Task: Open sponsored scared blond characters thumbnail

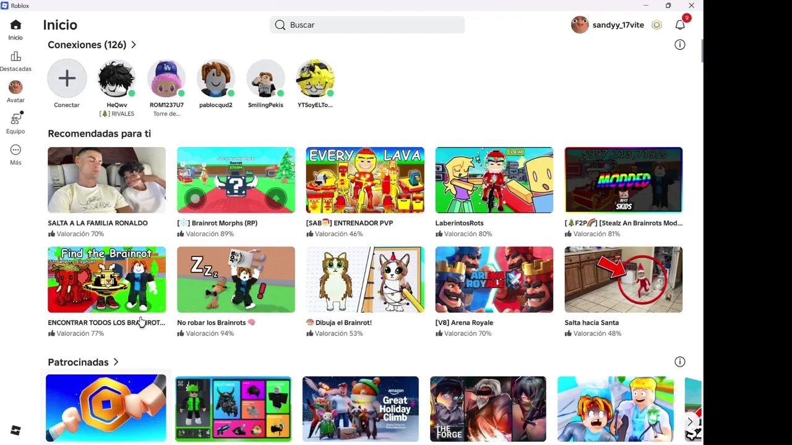Action: (615, 409)
